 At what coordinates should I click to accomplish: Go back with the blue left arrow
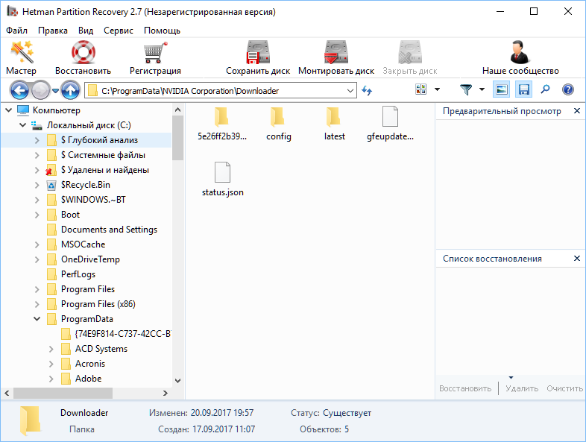[x=20, y=90]
